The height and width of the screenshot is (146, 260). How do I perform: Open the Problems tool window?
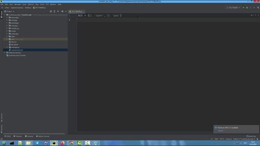[x=18, y=136]
